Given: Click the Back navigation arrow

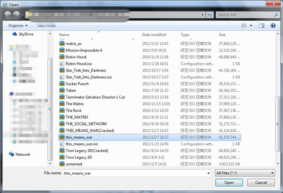Looking at the screenshot, I should [x=8, y=15].
